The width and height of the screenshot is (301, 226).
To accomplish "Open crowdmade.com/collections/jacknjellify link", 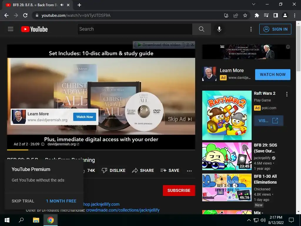I will pyautogui.click(x=123, y=210).
